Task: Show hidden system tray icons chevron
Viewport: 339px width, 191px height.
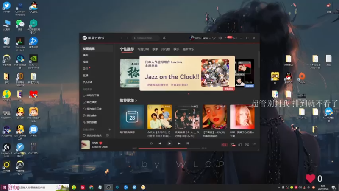Action: pos(279,188)
